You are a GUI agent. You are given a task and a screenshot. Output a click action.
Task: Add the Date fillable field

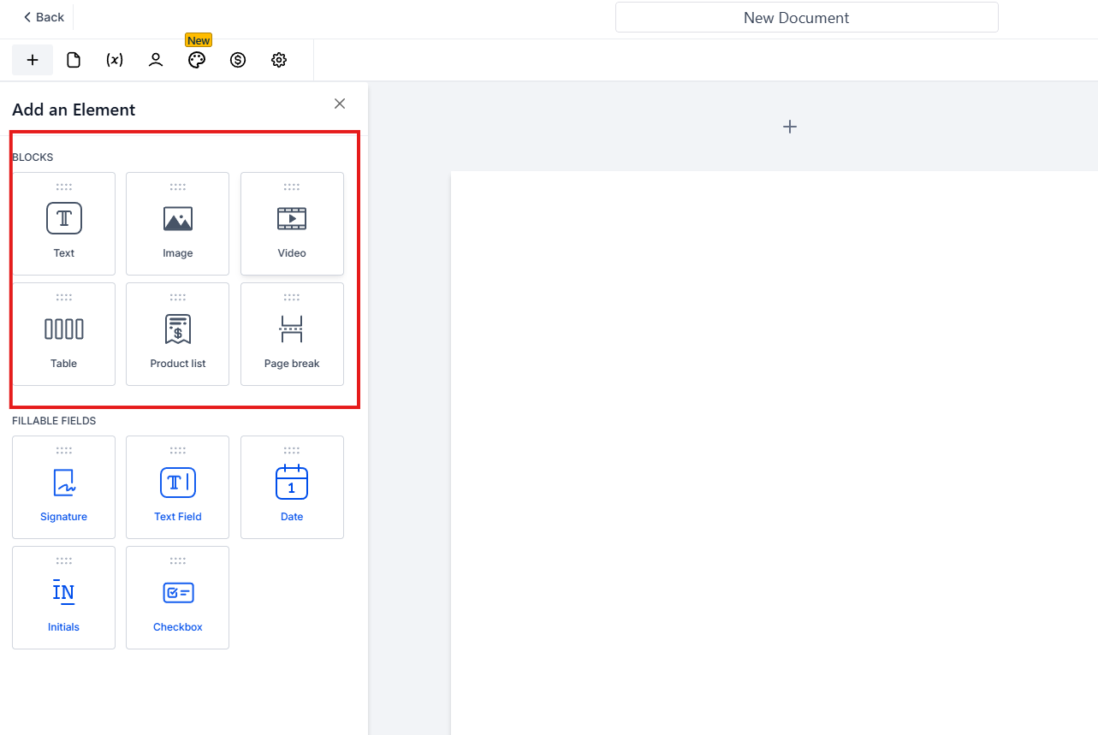[x=292, y=488]
